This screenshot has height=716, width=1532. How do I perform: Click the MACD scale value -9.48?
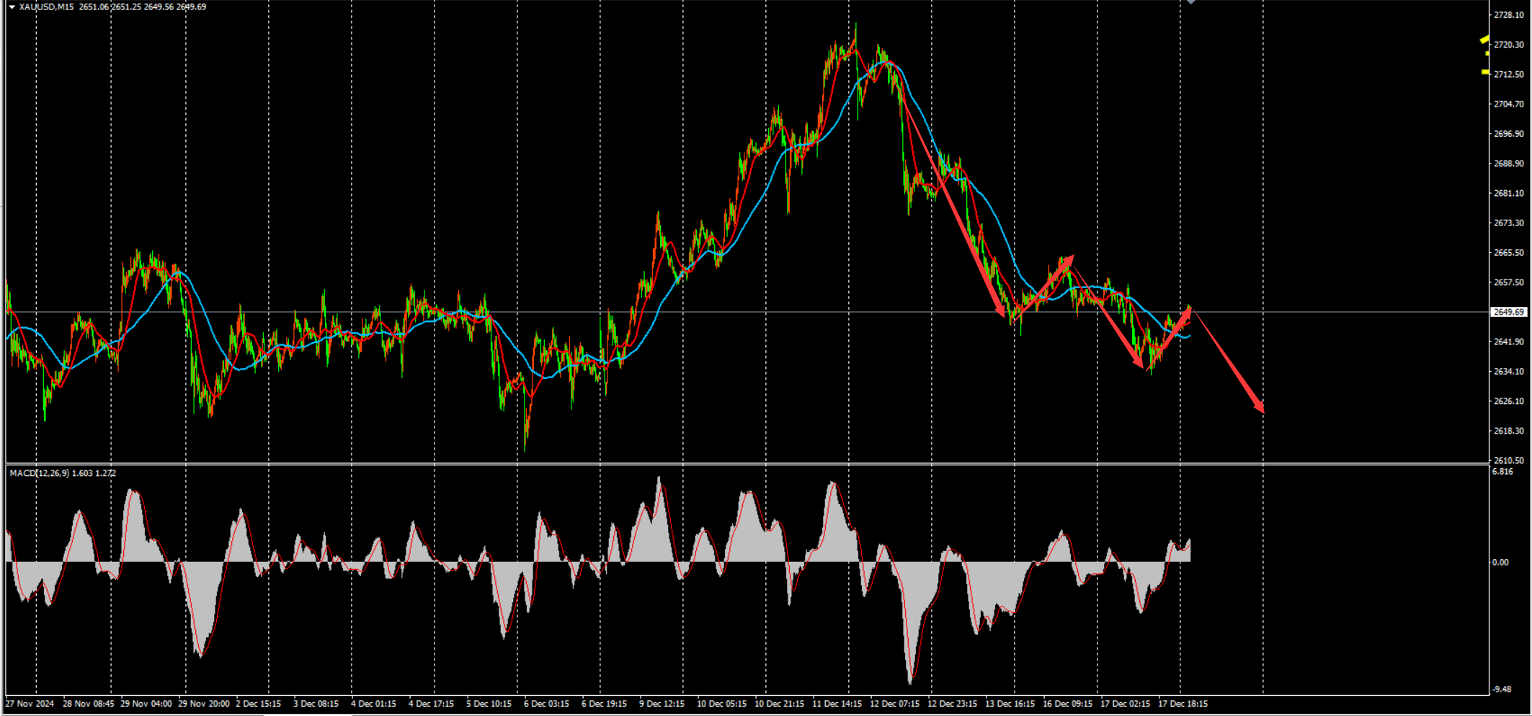tap(1502, 689)
